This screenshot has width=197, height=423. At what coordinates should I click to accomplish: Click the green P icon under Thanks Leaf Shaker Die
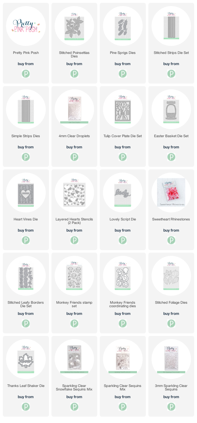pos(26,407)
